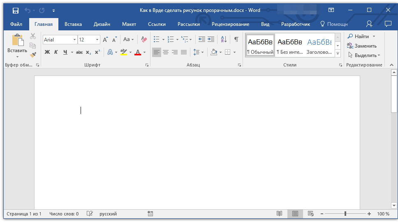Screen dimensions: 398x222
Task: Switch to the Вставка tab
Action: pyautogui.click(x=73, y=24)
